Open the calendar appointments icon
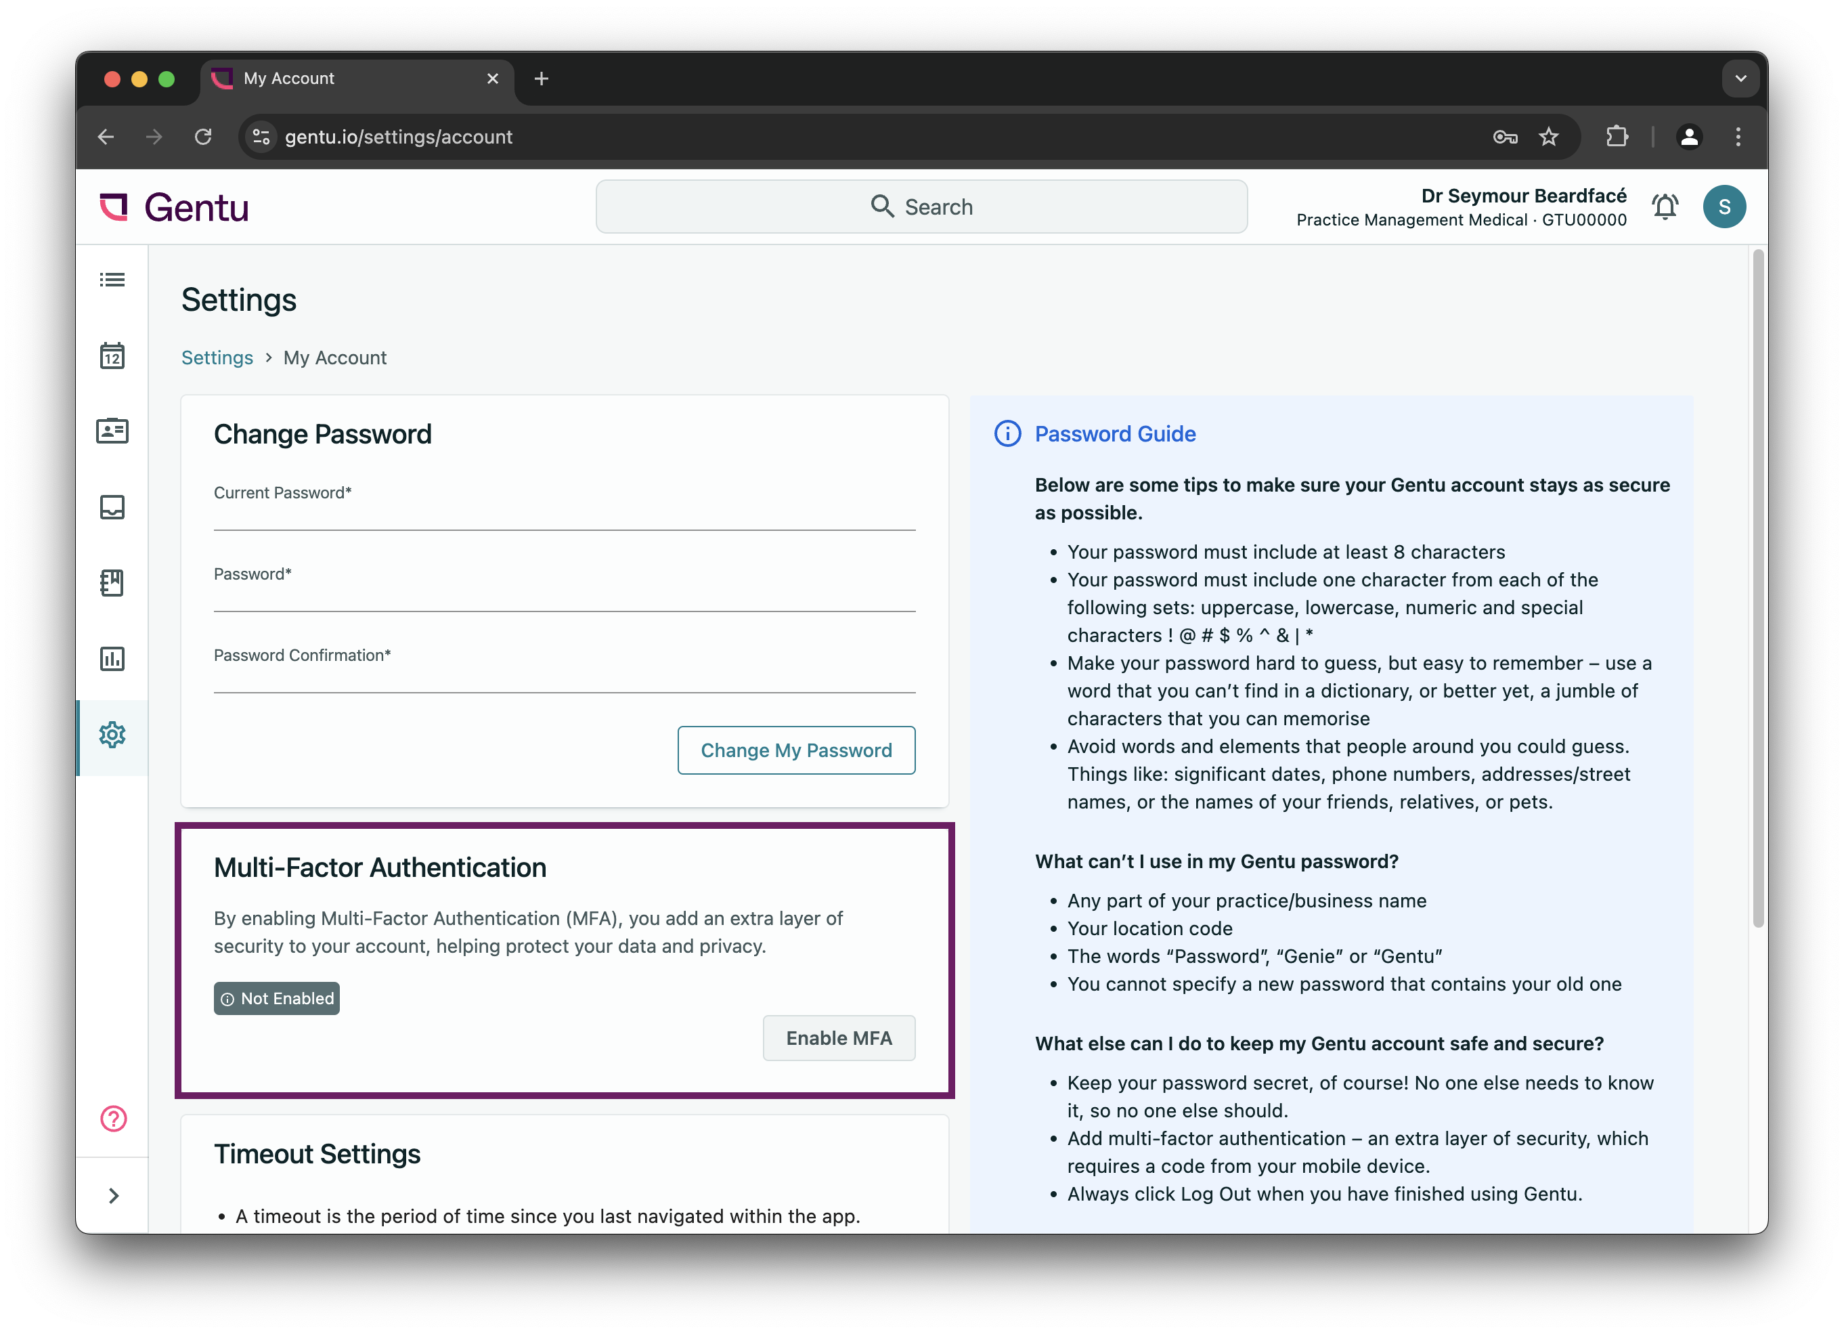 pos(112,355)
